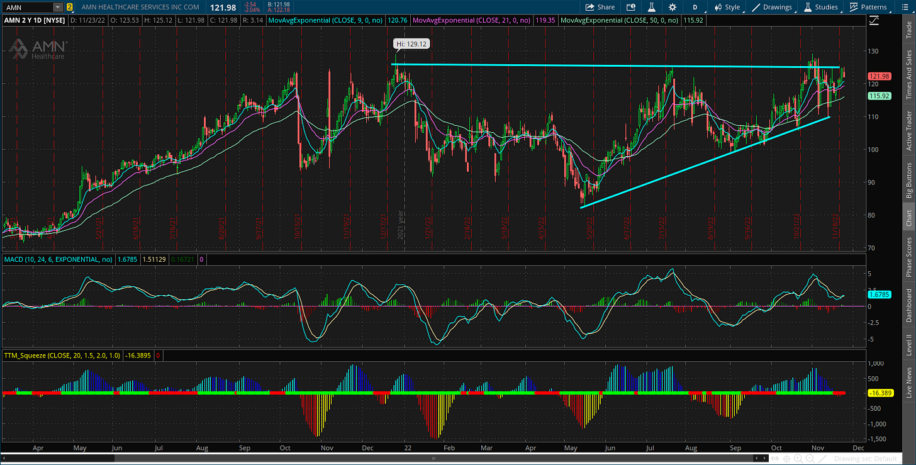Click the AMN 2 Y 1D [NYSE] label
The image size is (916, 465).
35,20
